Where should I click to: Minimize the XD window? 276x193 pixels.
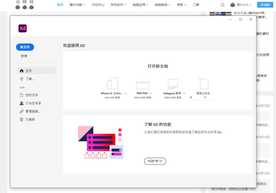click(230, 19)
